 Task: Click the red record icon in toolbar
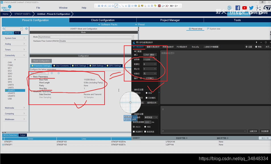[159, 6]
